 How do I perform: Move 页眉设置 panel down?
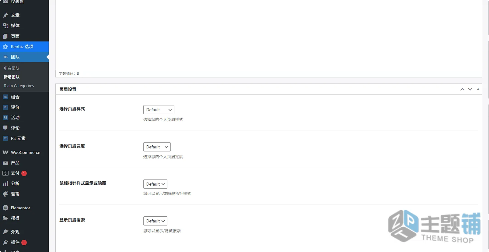[x=470, y=89]
